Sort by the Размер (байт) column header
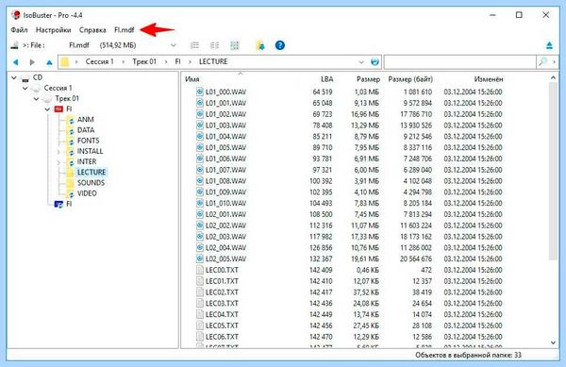Image resolution: width=566 pixels, height=367 pixels. (410, 79)
